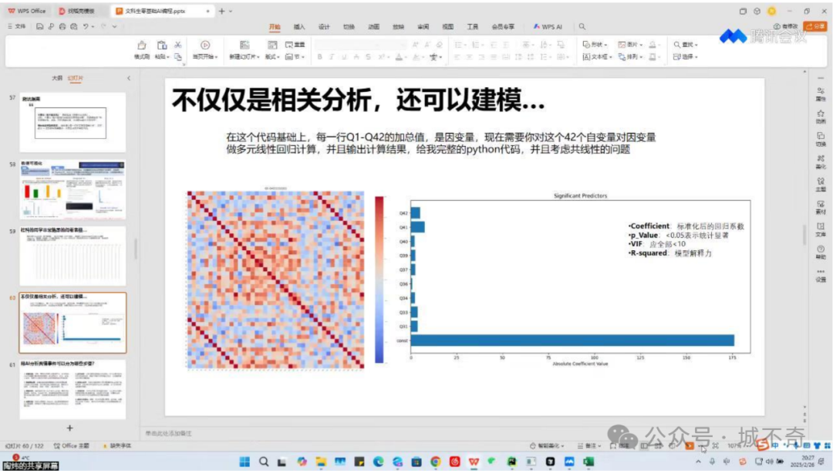Click the Reset (重置) slide button

[x=295, y=45]
